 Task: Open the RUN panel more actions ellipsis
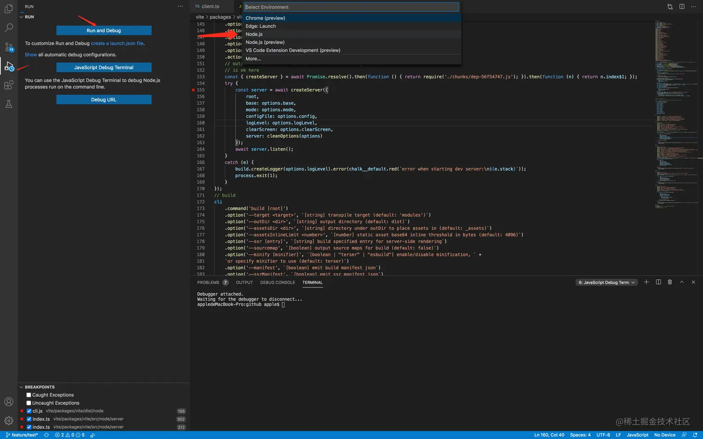click(180, 7)
